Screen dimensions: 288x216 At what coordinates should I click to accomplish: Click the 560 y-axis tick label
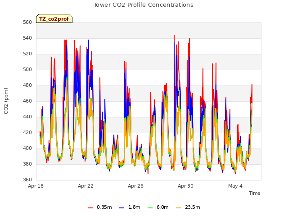tap(27, 22)
